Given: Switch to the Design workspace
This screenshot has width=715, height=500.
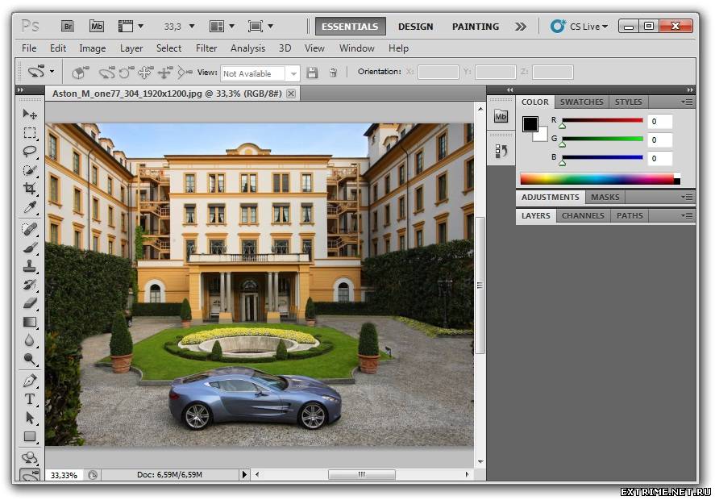Looking at the screenshot, I should coord(415,26).
